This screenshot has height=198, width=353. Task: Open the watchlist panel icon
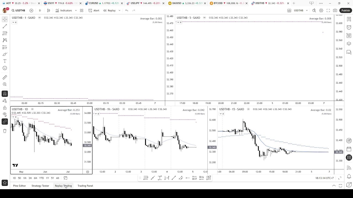tap(349, 19)
